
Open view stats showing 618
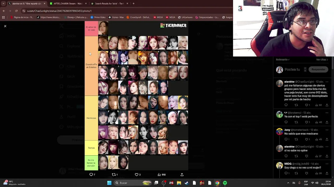pyautogui.click(x=162, y=175)
